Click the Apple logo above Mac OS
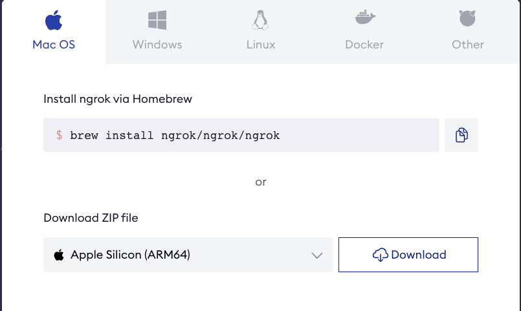 pyautogui.click(x=54, y=20)
